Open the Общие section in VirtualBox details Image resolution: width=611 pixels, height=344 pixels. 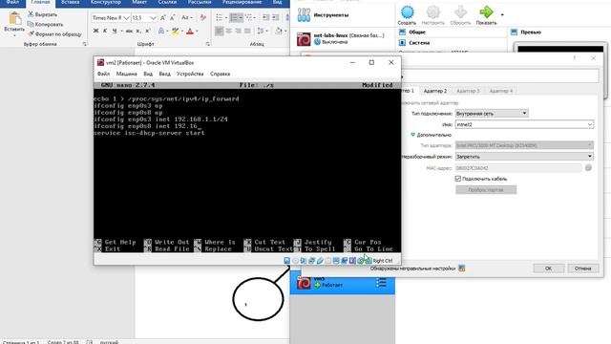coord(417,32)
